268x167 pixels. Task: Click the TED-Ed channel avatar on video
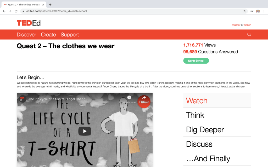(22, 99)
